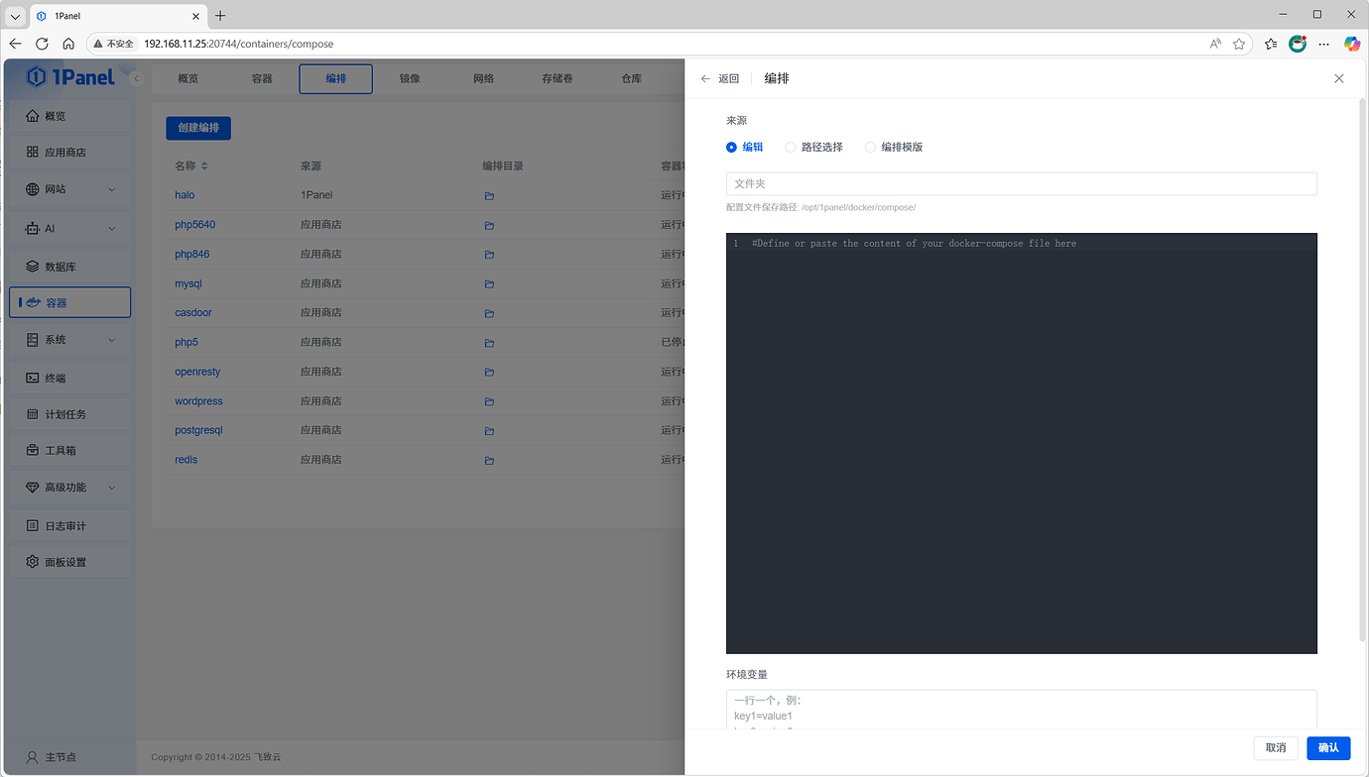This screenshot has height=777, width=1369.
Task: Click the 文件夹 input field
Action: pos(1021,183)
